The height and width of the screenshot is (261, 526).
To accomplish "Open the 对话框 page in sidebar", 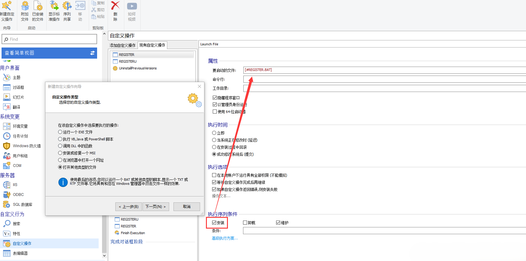I will [14, 87].
